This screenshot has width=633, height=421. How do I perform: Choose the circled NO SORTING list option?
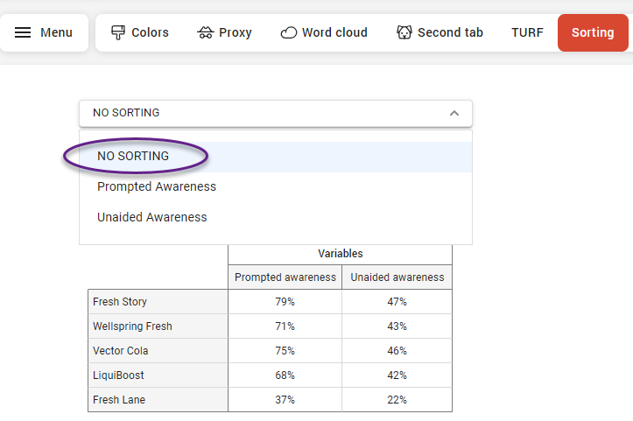click(133, 157)
